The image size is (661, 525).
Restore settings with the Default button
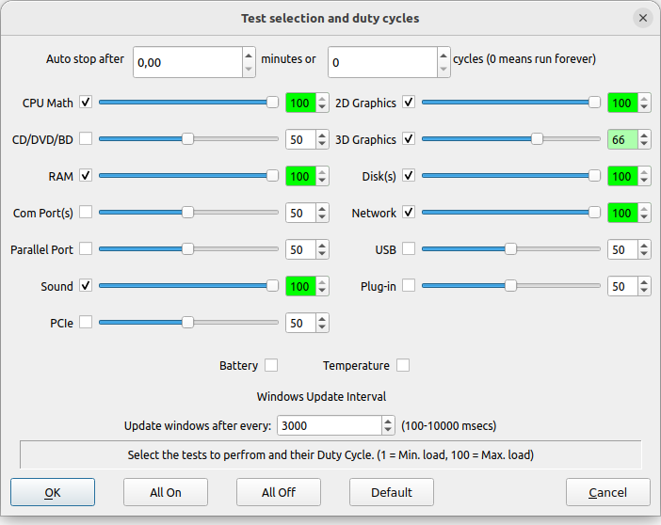click(392, 492)
